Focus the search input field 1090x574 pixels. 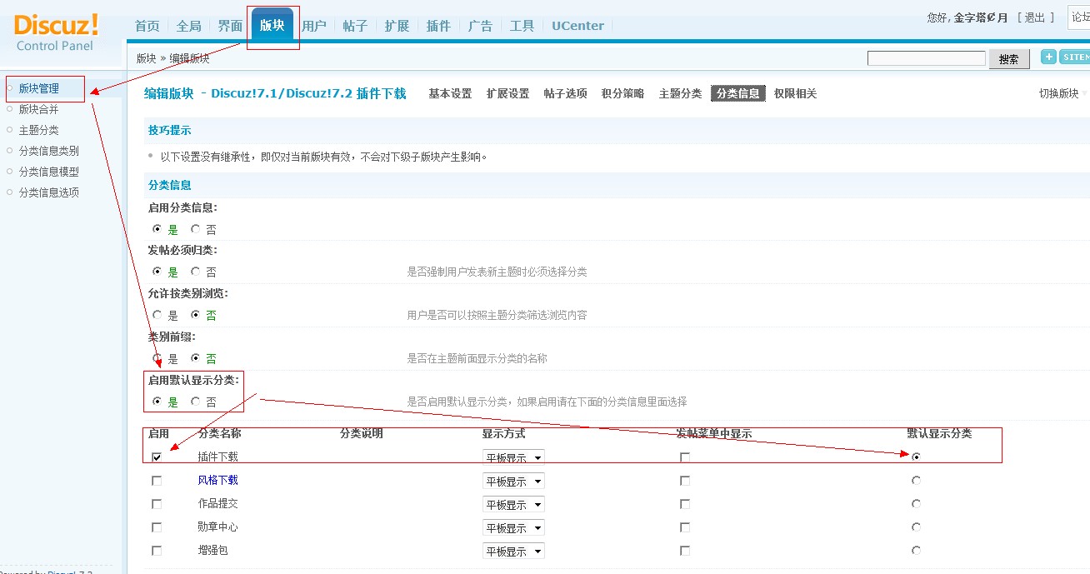pyautogui.click(x=927, y=58)
